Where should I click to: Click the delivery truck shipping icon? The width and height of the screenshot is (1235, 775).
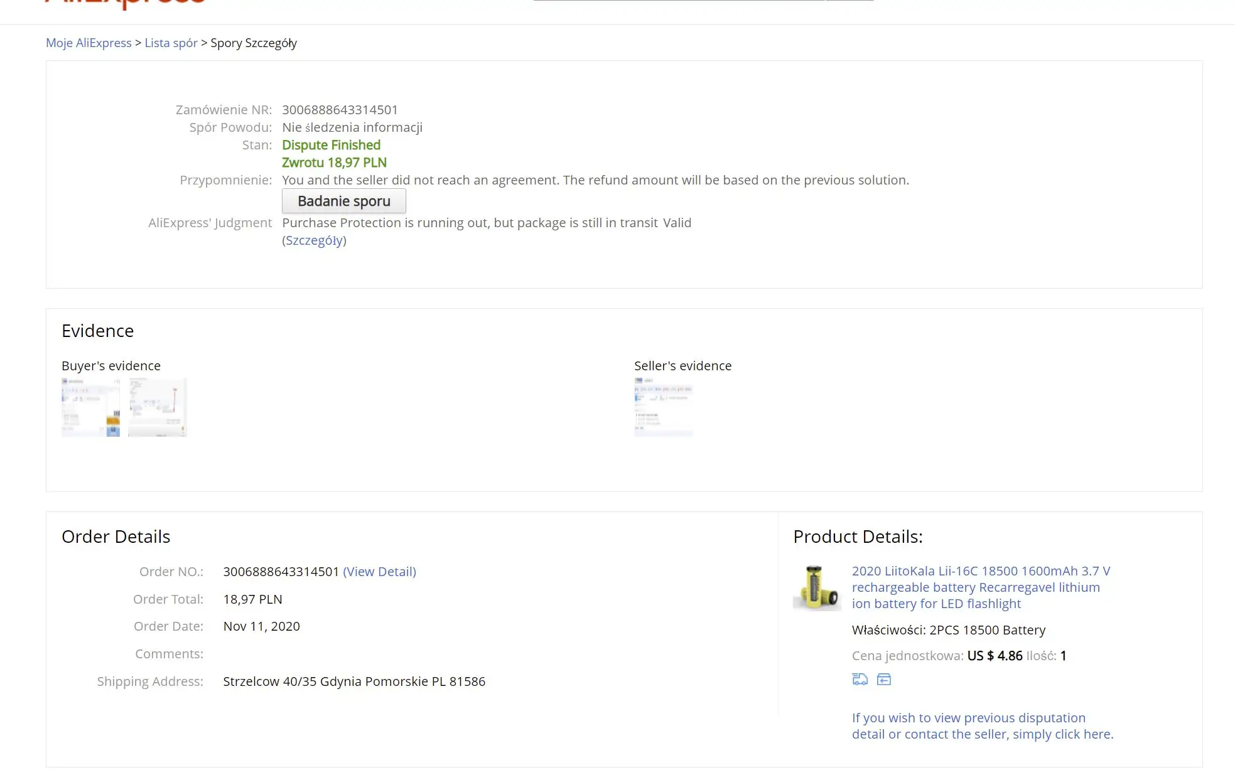[x=860, y=679]
